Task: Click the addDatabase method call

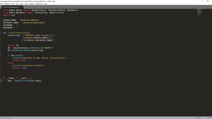Action: [36, 48]
